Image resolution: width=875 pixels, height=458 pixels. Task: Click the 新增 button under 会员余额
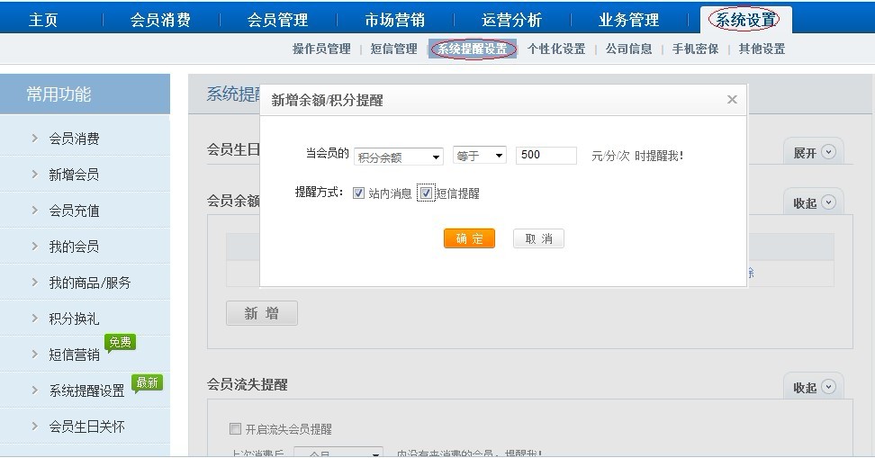(261, 313)
